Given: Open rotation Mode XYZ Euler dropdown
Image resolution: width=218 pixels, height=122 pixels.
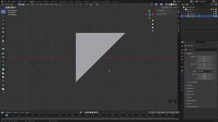Looking at the screenshot, I should (x=204, y=72).
